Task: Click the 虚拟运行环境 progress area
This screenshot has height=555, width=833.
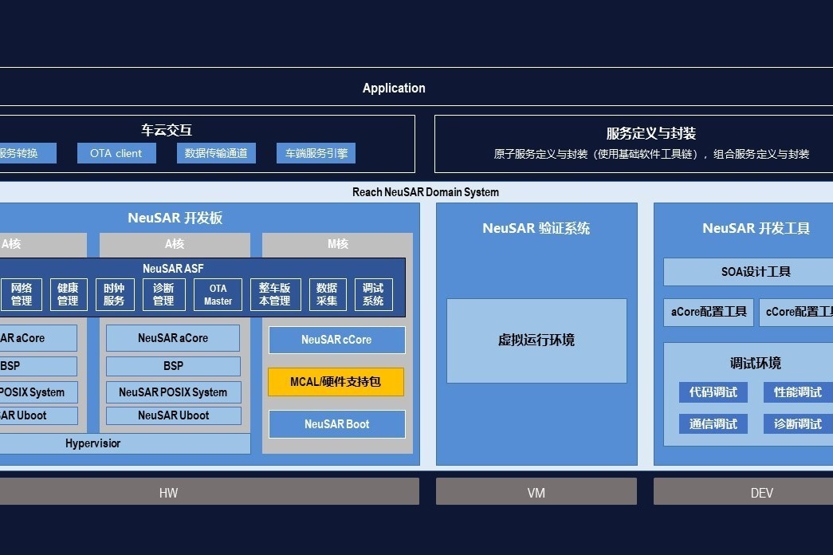Action: coord(536,340)
